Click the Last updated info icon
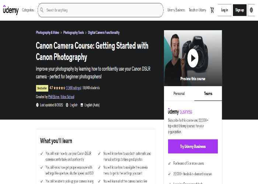 [x=37, y=105]
